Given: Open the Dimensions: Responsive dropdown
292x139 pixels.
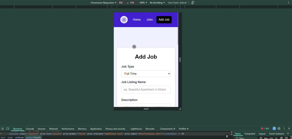Looking at the screenshot, I should click(x=104, y=3).
